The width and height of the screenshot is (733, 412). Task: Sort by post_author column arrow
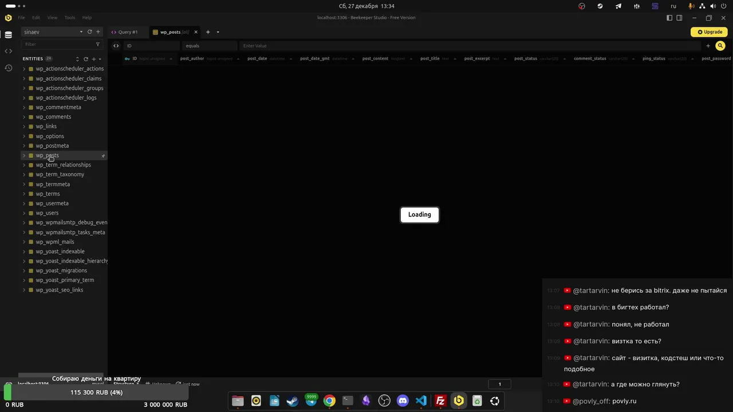pos(239,59)
